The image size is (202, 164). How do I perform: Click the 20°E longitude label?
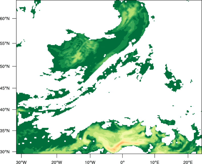tap(188, 162)
